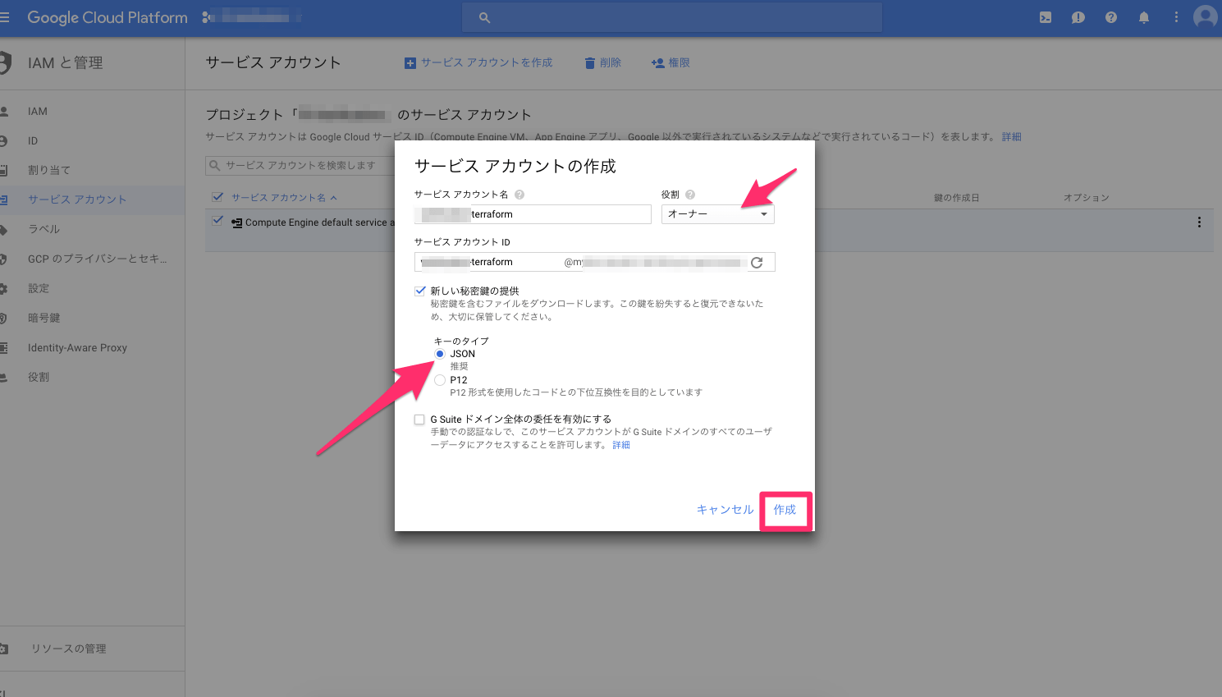Screen dimensions: 1222x697
Task: Click the 作成 button in the dialog
Action: 785,510
